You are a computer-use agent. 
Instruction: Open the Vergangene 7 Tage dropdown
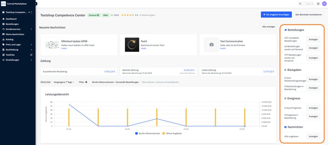(64, 82)
